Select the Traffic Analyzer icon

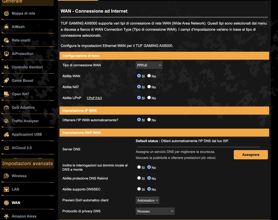pyautogui.click(x=7, y=121)
